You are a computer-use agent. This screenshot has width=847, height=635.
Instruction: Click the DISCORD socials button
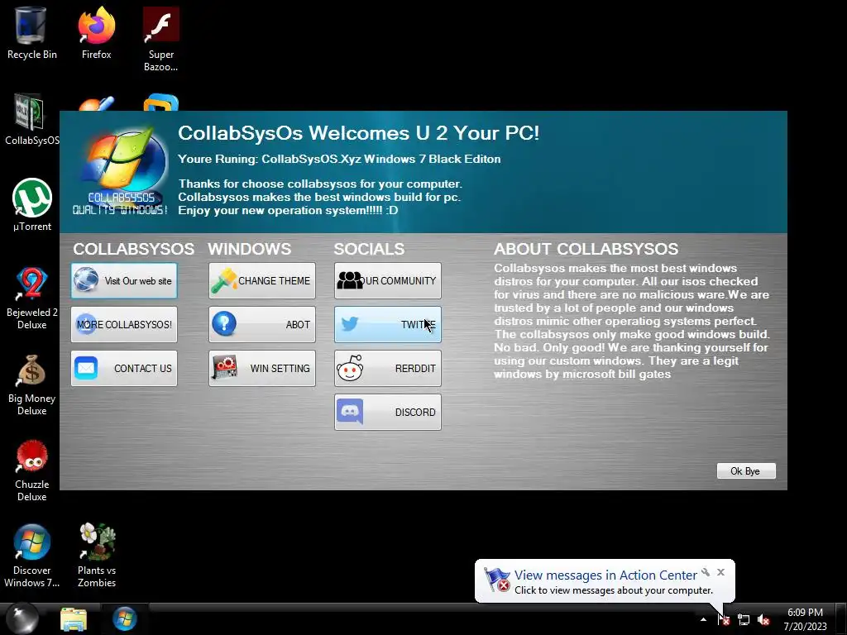(x=388, y=412)
